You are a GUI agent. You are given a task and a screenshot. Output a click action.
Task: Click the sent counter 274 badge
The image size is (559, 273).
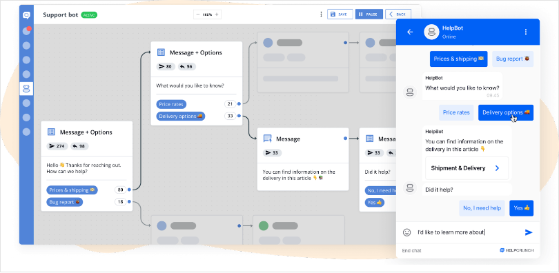pyautogui.click(x=57, y=146)
